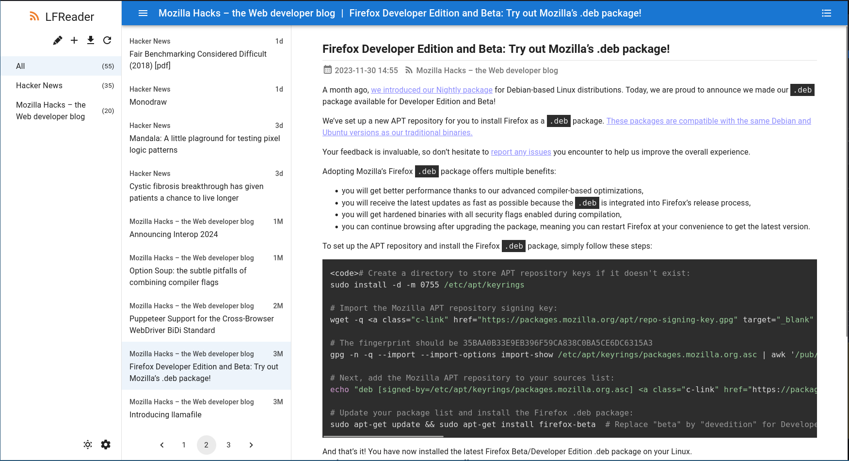Click 'sudo install -d -m 0755' code line
The image size is (849, 461).
[x=427, y=285]
